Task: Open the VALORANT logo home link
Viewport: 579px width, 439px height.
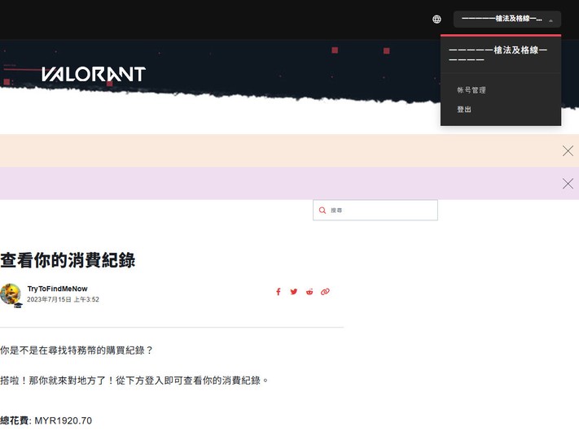Action: [x=94, y=75]
